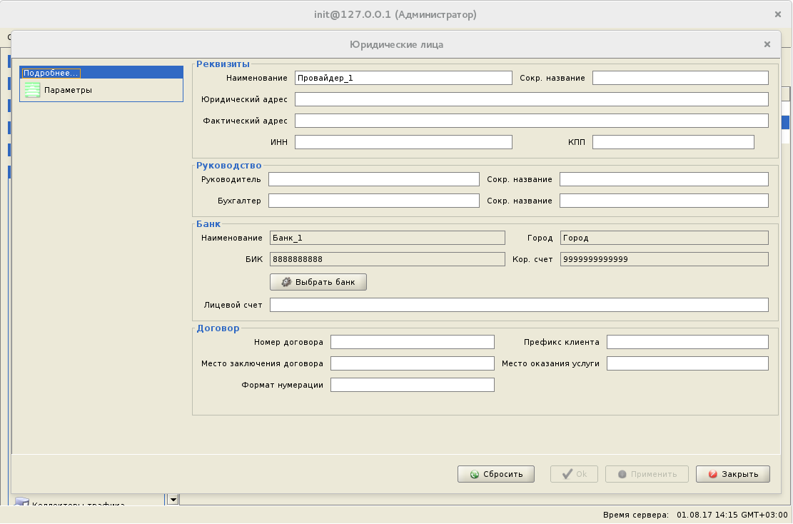Image resolution: width=793 pixels, height=524 pixels.
Task: Select the Место оказания услуги field
Action: 687,363
